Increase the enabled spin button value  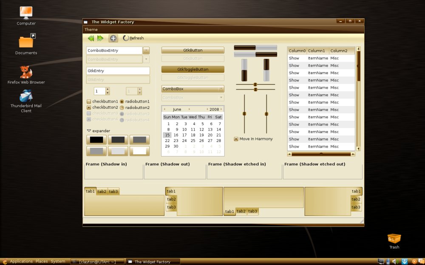click(x=108, y=89)
